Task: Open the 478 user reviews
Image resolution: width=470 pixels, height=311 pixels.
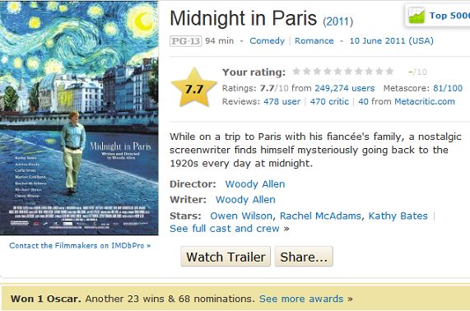Action: 282,101
